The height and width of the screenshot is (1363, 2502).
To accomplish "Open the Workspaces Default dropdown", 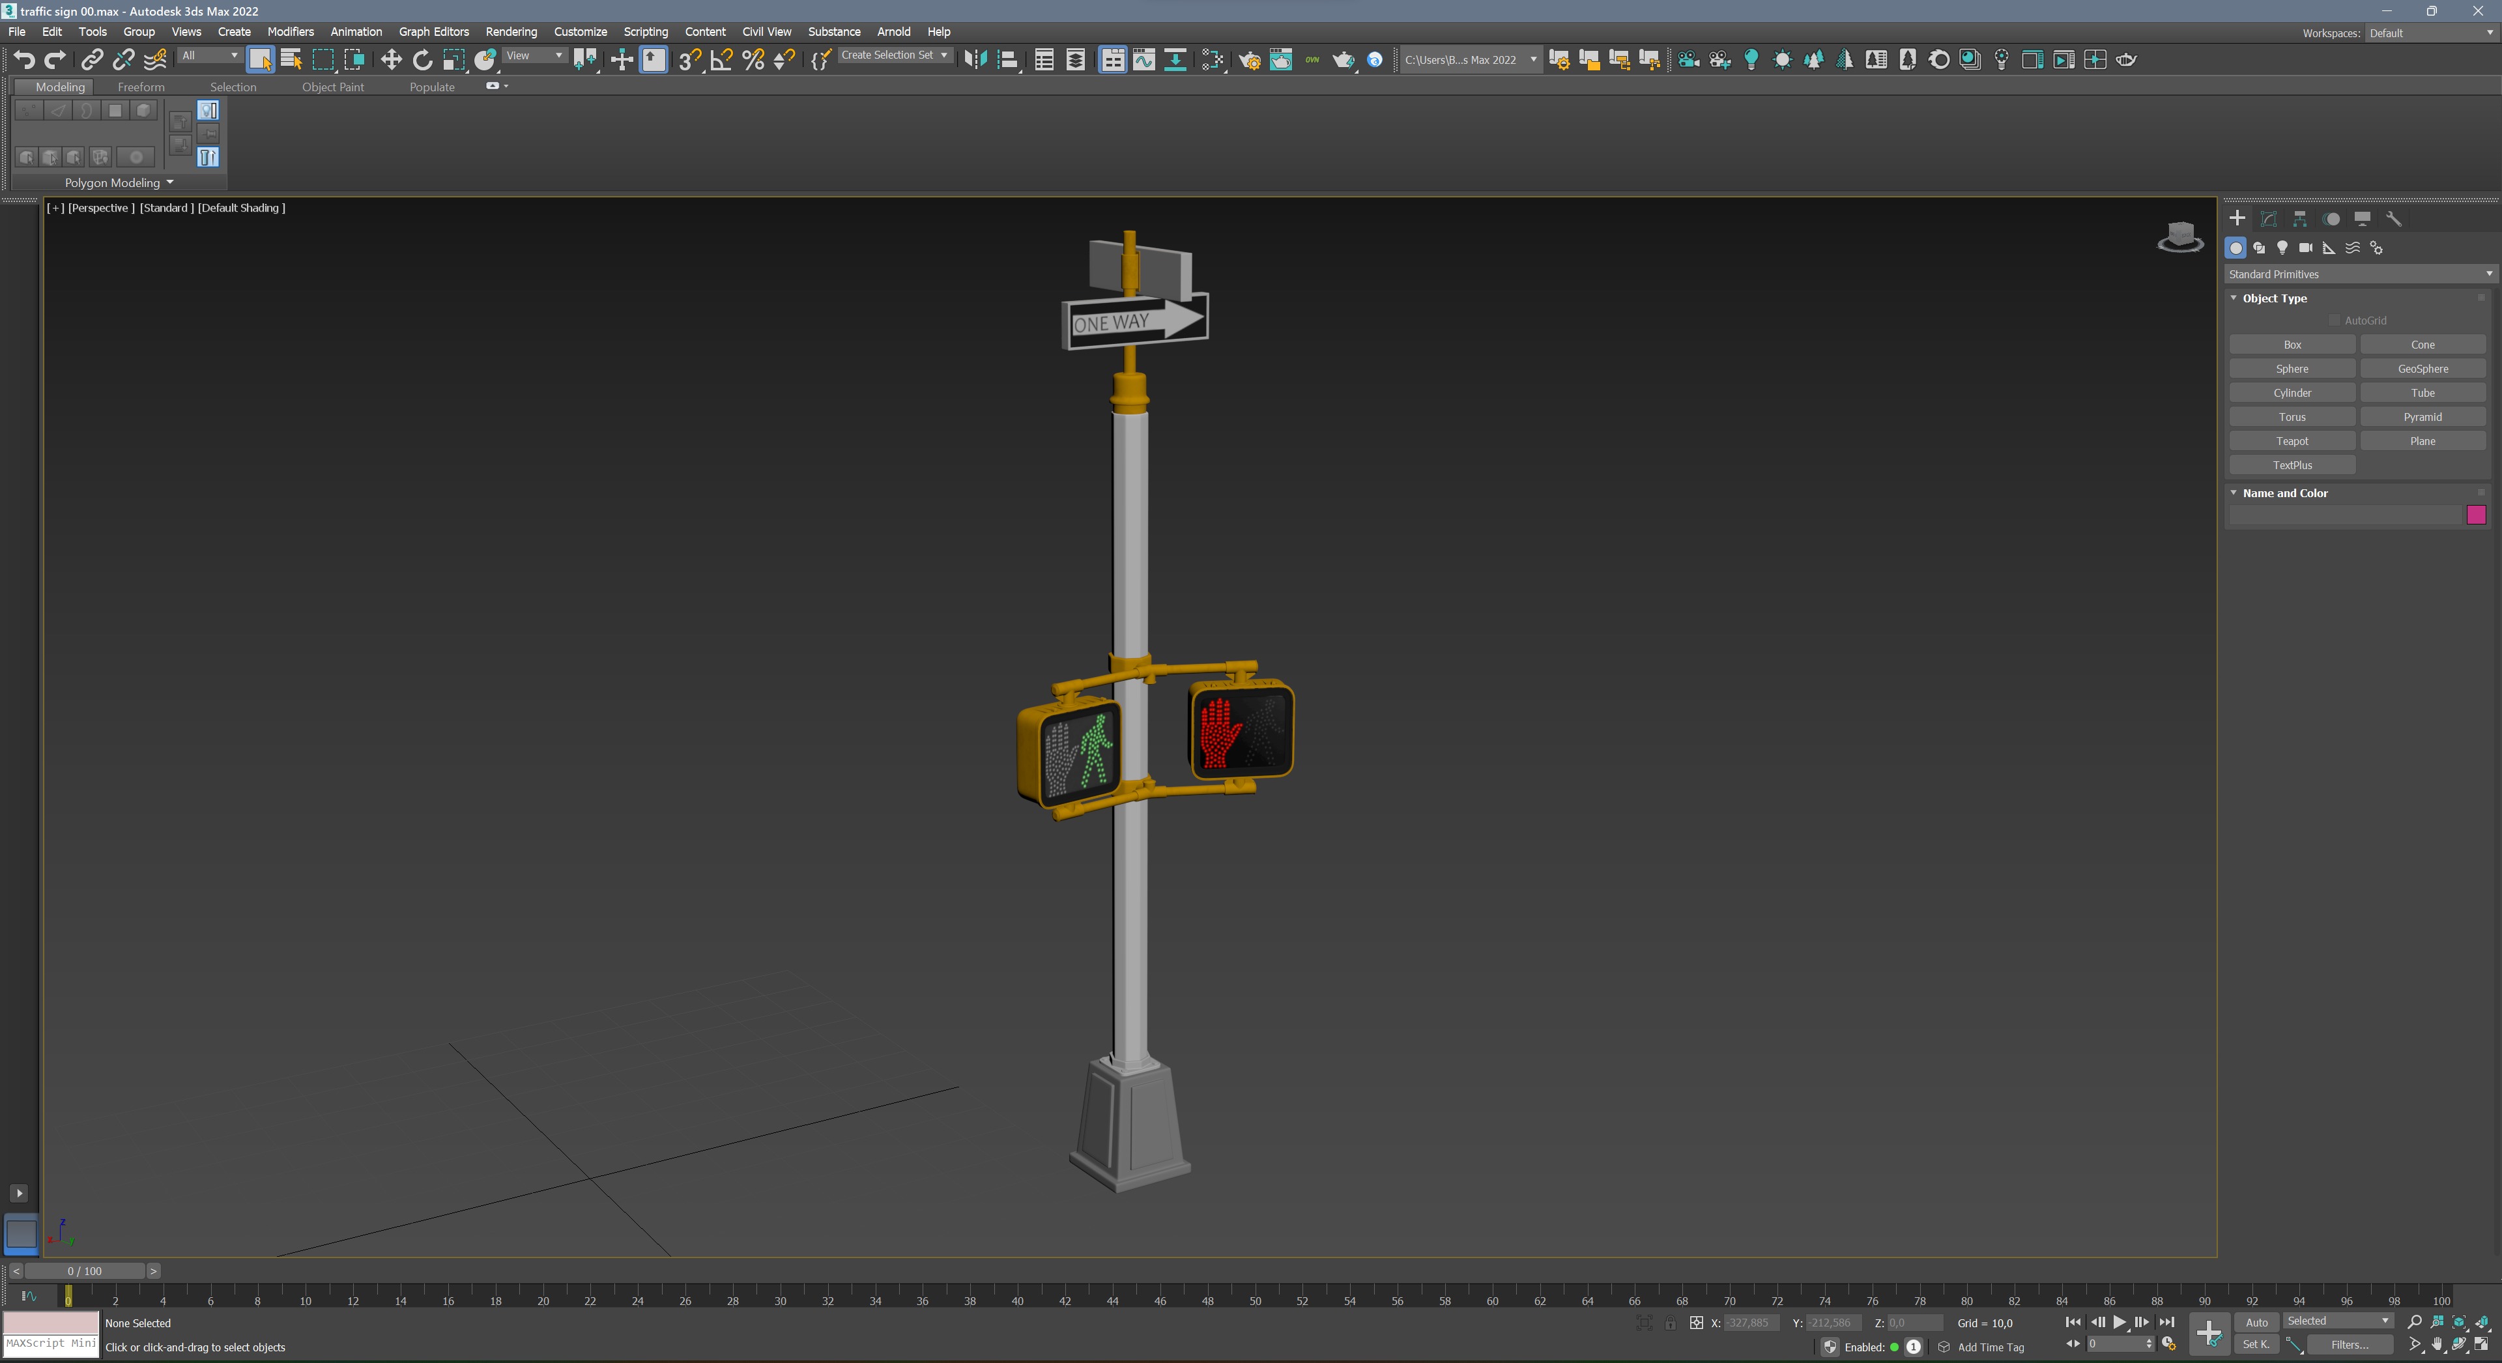I will click(2431, 33).
